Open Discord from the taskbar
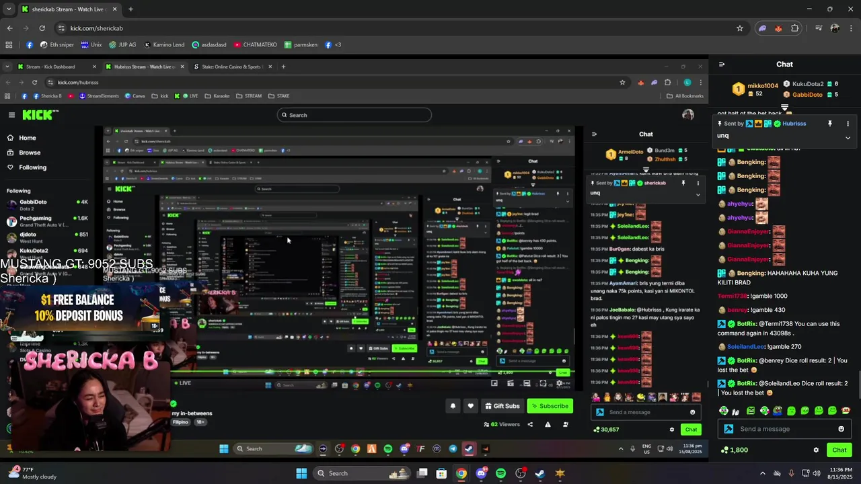 pyautogui.click(x=481, y=473)
